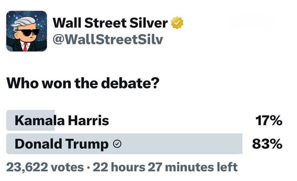Viewport: 297px width, 181px height.
Task: Click the gold verified badge
Action: point(177,23)
